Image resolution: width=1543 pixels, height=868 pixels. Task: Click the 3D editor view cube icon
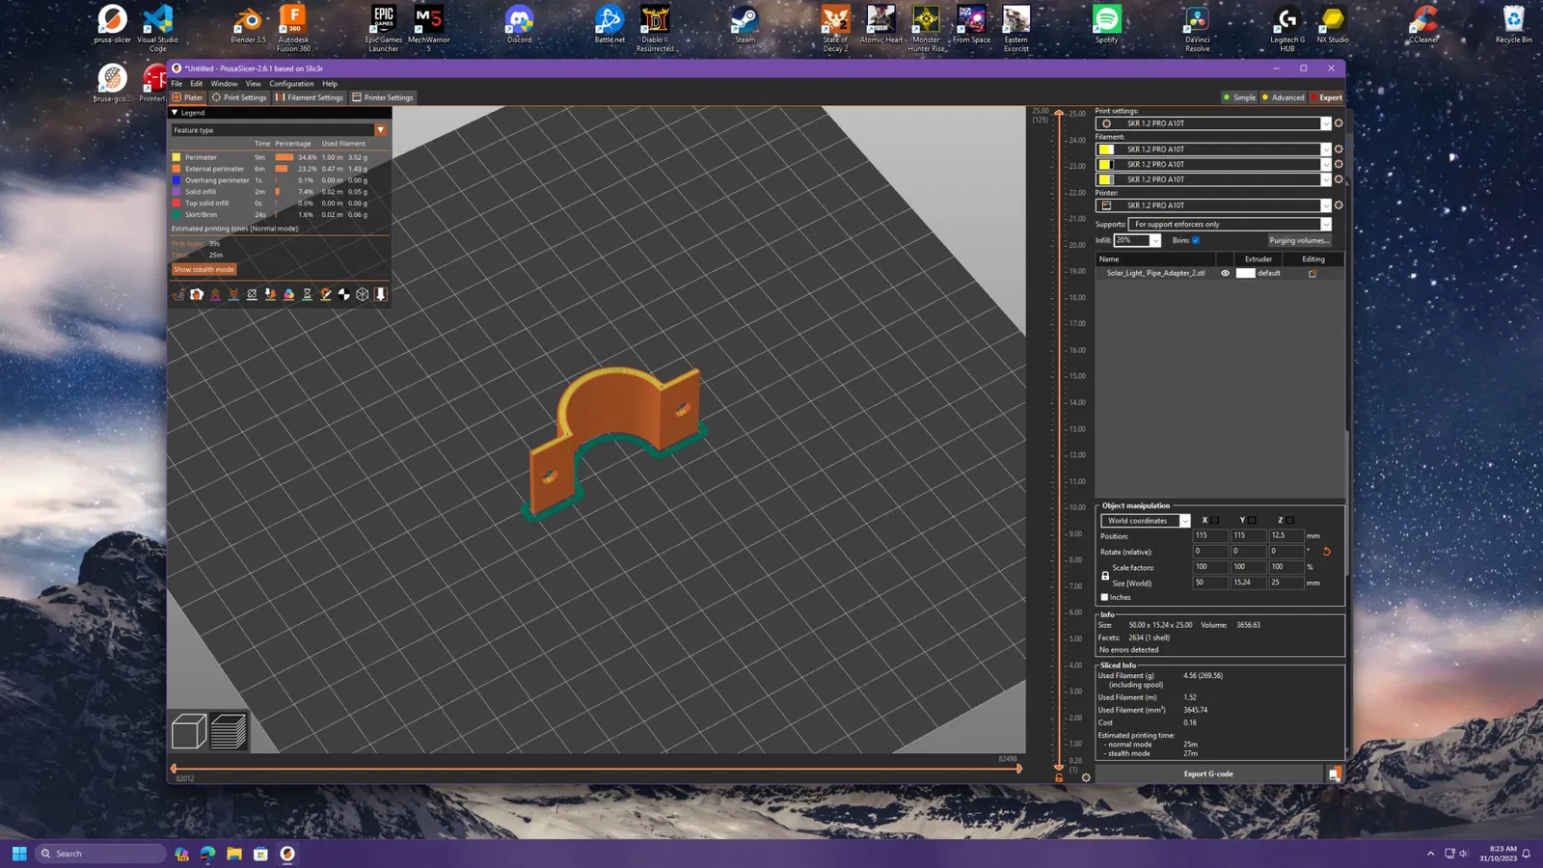click(x=188, y=732)
